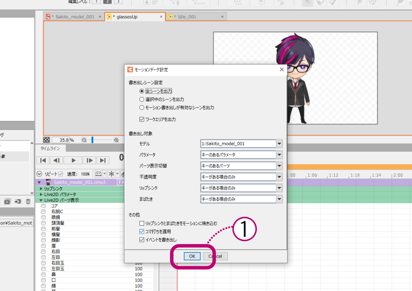This screenshot has width=412, height=291.
Task: Select the lasso tool in top toolbar
Action: [320, 2]
